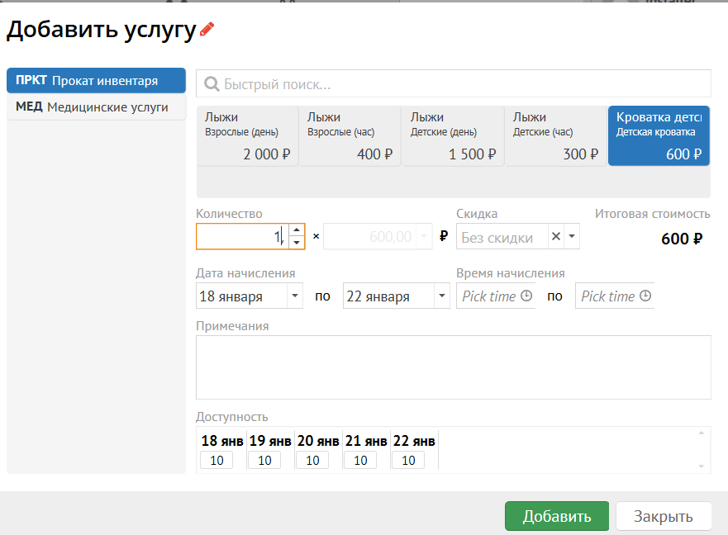Select the Прокат инвентаря category
Screen dimensions: 728x535
(x=96, y=81)
